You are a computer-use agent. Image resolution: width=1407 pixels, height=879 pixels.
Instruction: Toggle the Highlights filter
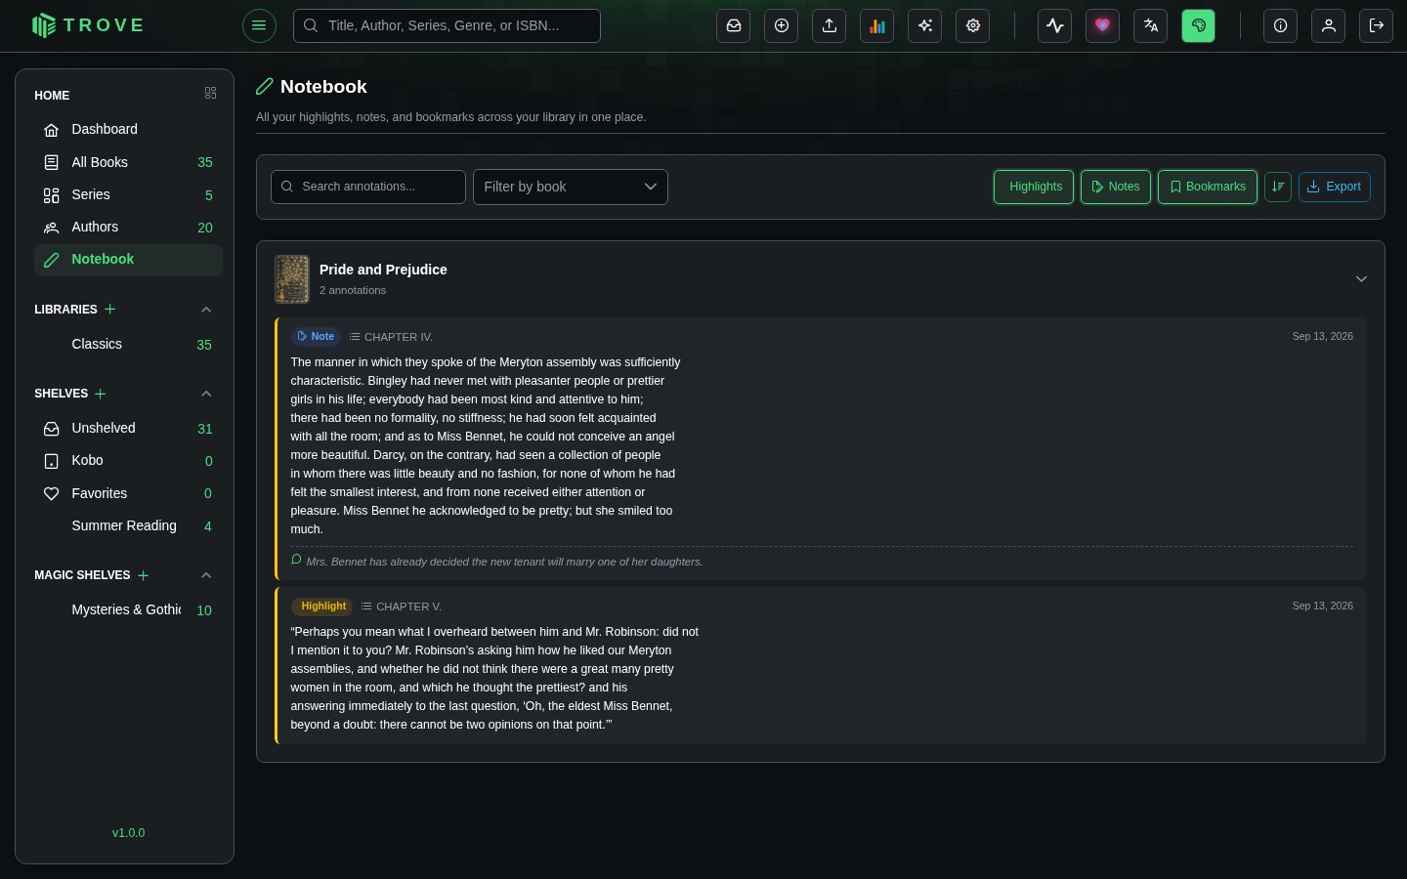pos(1034,187)
